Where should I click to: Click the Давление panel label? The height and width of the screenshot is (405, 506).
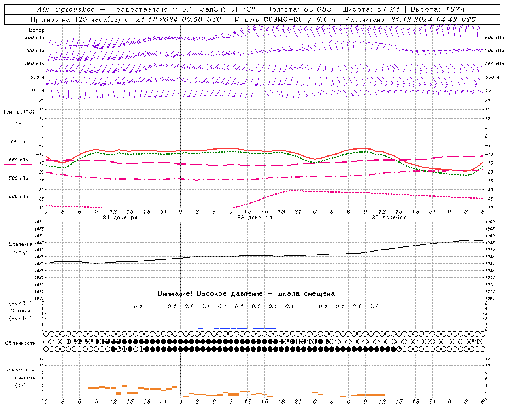pos(21,244)
